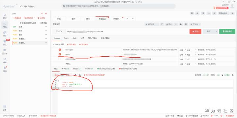The image size is (237, 118).
Task: Collapse the Header参数 section arrow
Action: point(53,44)
